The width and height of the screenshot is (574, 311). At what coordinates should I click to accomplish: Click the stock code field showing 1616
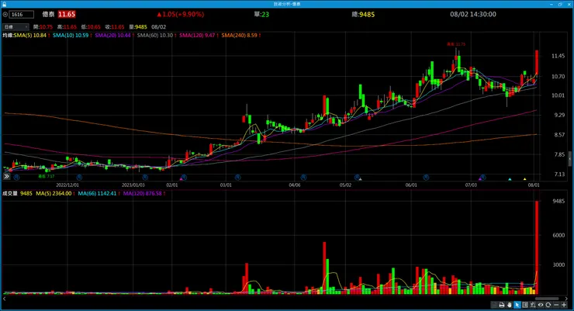(22, 14)
